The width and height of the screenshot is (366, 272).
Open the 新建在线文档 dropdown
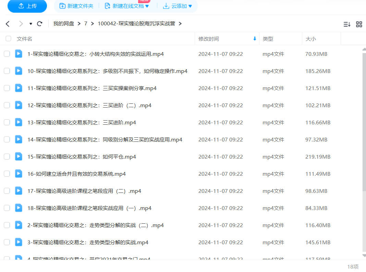[127, 6]
